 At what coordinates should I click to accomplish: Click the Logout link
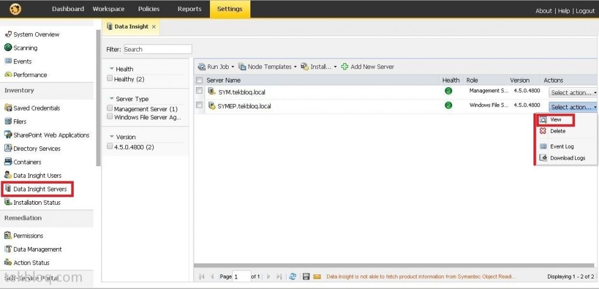click(x=585, y=11)
